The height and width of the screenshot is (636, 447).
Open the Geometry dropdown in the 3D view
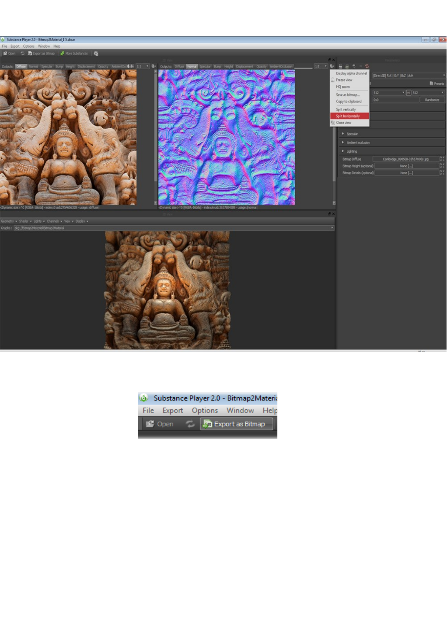[x=9, y=221]
